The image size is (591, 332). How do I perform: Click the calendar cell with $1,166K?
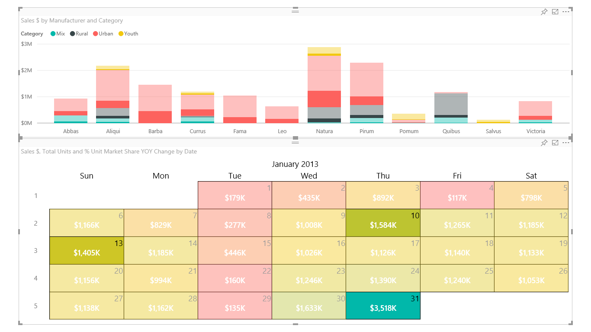[87, 223]
